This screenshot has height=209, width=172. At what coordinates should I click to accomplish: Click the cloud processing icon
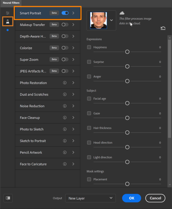tap(122, 13)
